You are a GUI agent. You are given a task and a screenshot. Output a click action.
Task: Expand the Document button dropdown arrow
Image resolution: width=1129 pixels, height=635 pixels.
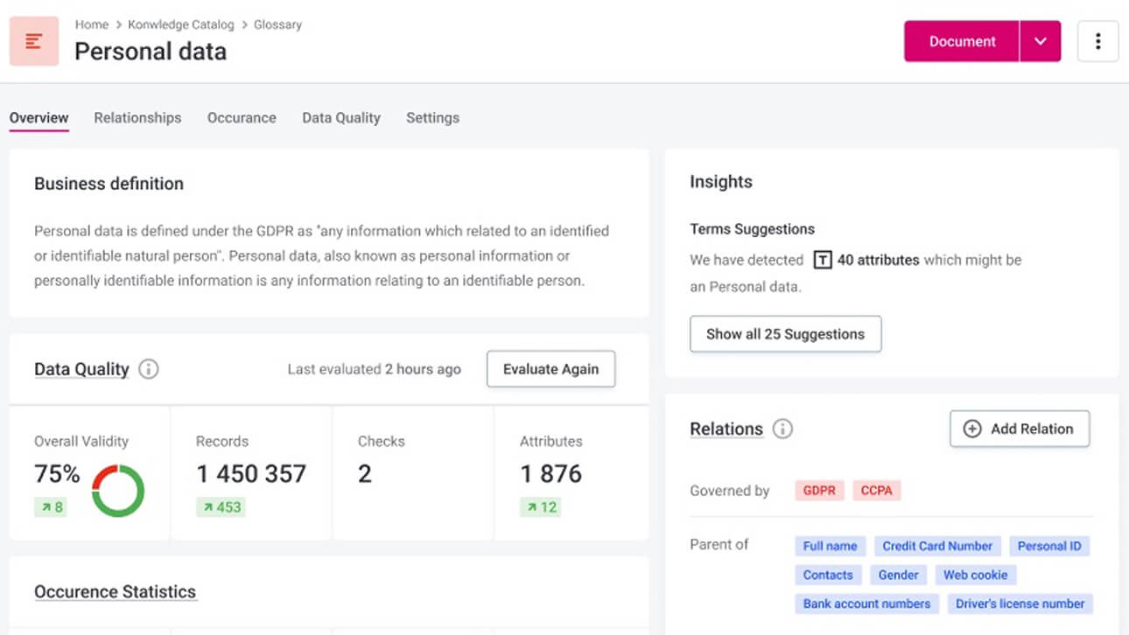[1040, 41]
